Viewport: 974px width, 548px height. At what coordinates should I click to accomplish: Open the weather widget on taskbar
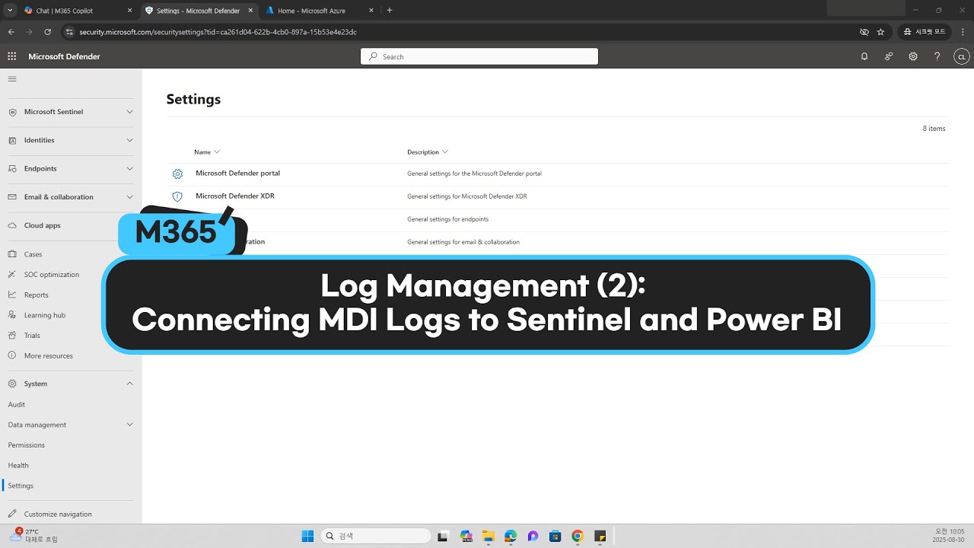(34, 536)
